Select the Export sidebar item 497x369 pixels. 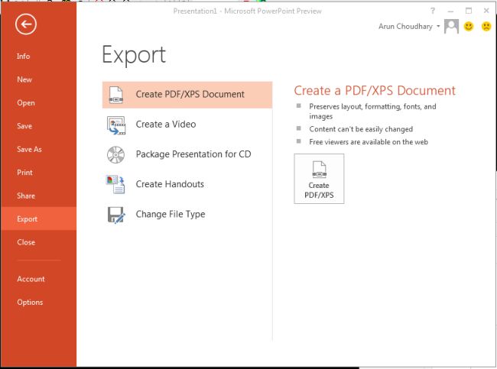tap(38, 218)
